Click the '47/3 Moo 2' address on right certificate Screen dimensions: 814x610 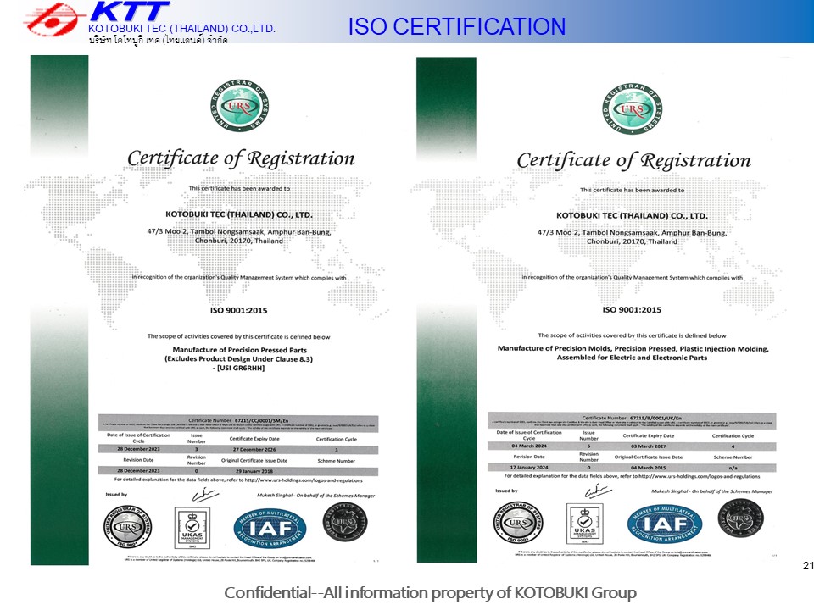tap(632, 237)
